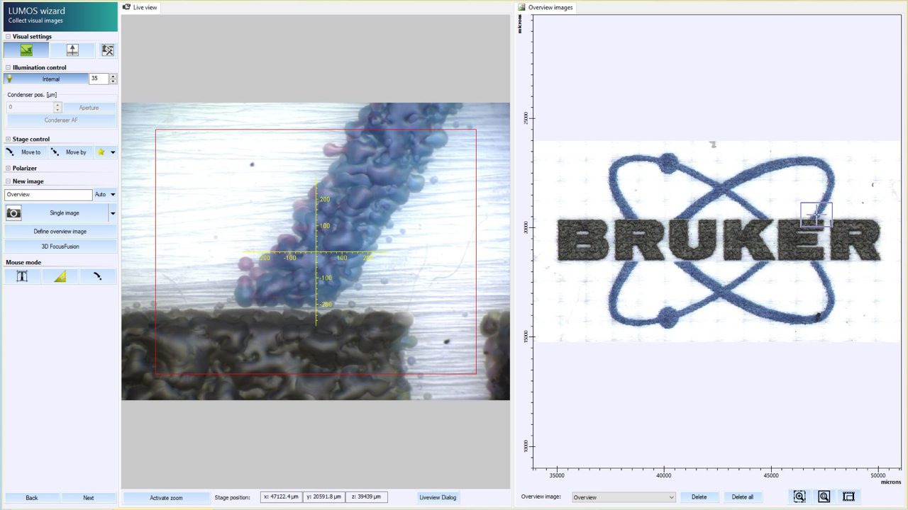Go Back in the LUMOS wizard
This screenshot has width=908, height=510.
click(x=32, y=498)
